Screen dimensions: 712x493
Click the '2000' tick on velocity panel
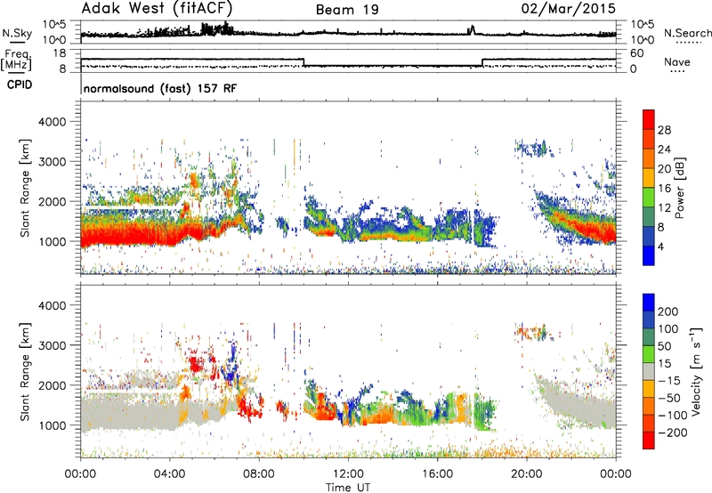coord(52,386)
